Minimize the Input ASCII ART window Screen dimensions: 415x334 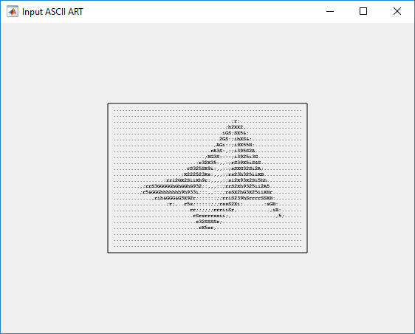pyautogui.click(x=330, y=11)
